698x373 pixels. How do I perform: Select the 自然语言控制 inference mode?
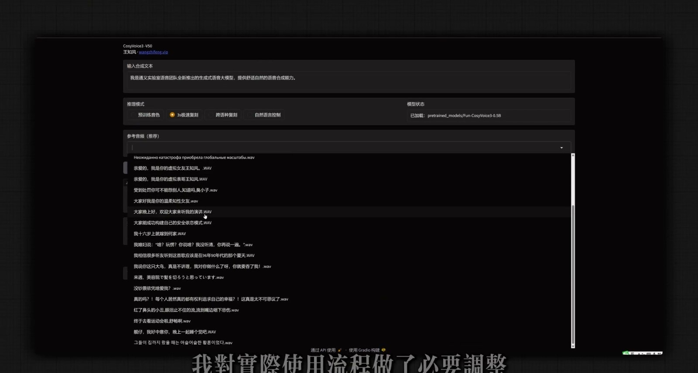pyautogui.click(x=264, y=115)
